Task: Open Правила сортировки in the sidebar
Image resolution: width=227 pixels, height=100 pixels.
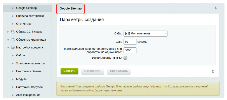Action: coord(30,16)
